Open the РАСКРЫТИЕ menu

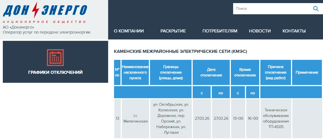[173, 31]
